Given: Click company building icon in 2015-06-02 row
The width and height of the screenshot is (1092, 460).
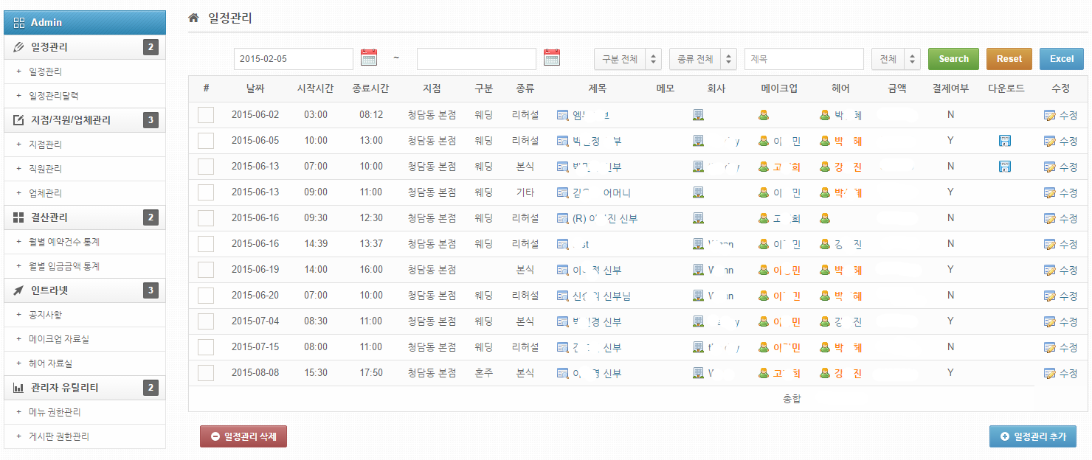Looking at the screenshot, I should 698,115.
